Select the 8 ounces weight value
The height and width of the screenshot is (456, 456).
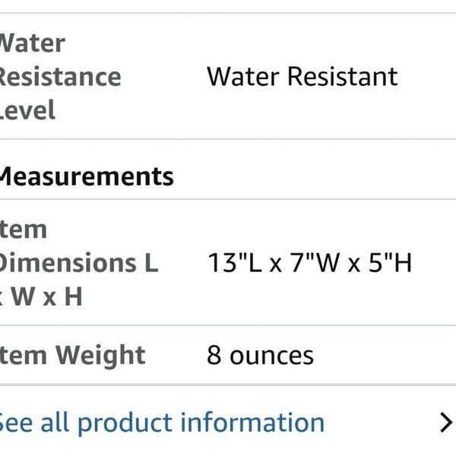[x=260, y=355]
